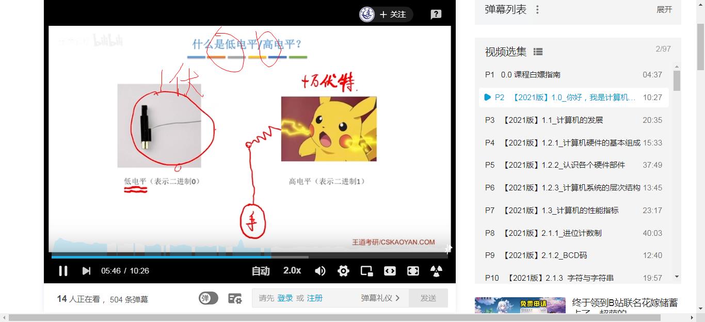Play P9 2.1.2_BCD码
The width and height of the screenshot is (705, 322).
pyautogui.click(x=573, y=255)
